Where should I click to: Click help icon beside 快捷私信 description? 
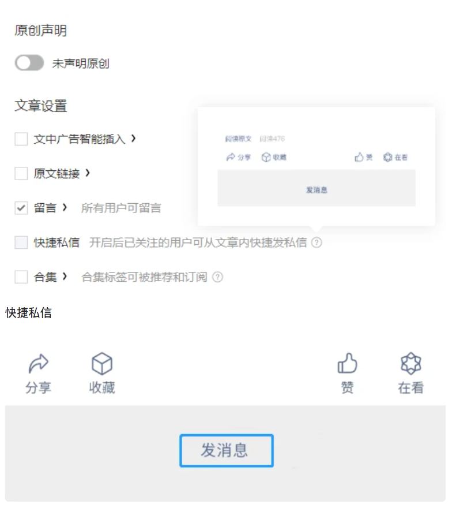[317, 242]
